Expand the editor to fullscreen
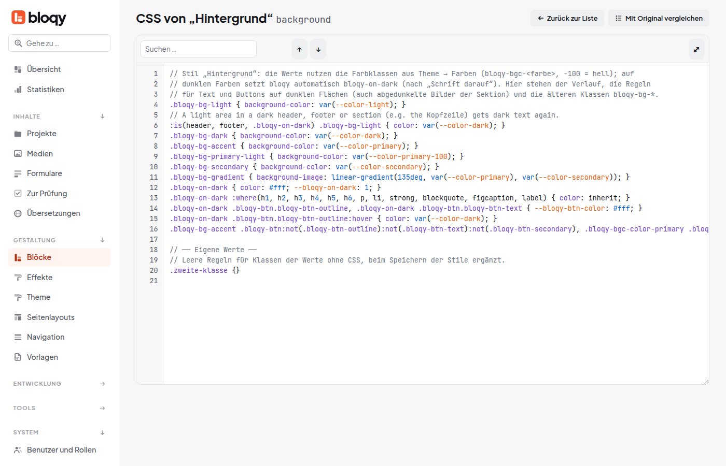Viewport: 726px width, 466px height. [x=696, y=49]
